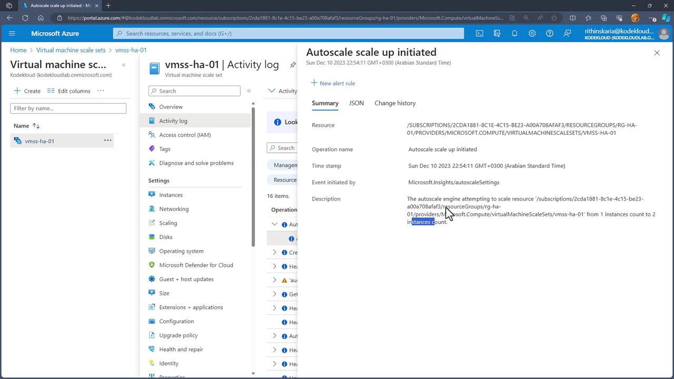Sort the list by Name column
Image resolution: width=674 pixels, height=379 pixels.
click(27, 126)
